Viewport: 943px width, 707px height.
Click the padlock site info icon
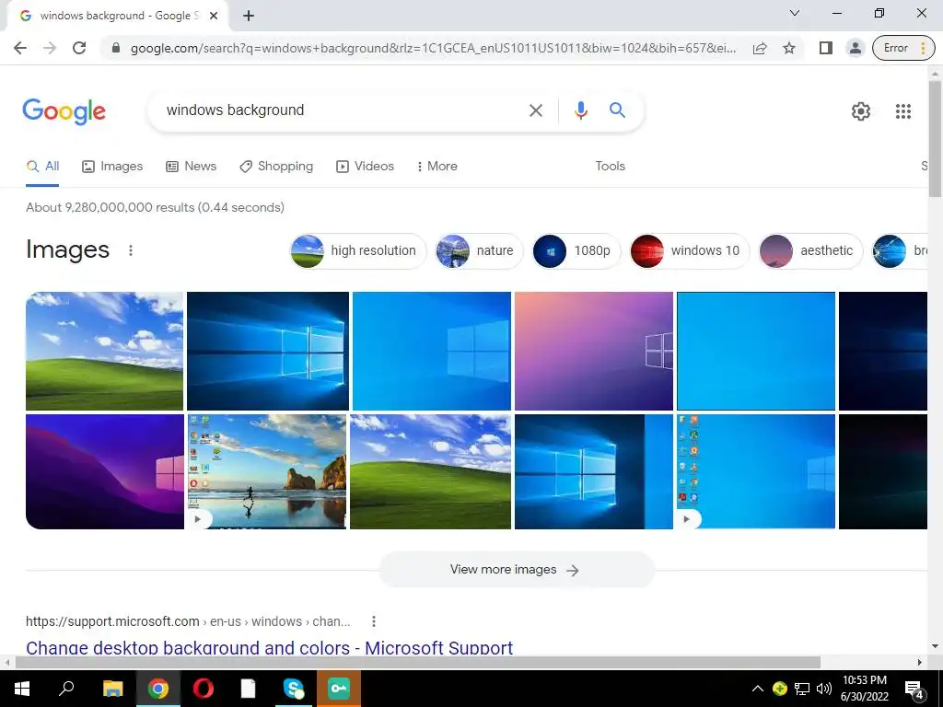[116, 48]
